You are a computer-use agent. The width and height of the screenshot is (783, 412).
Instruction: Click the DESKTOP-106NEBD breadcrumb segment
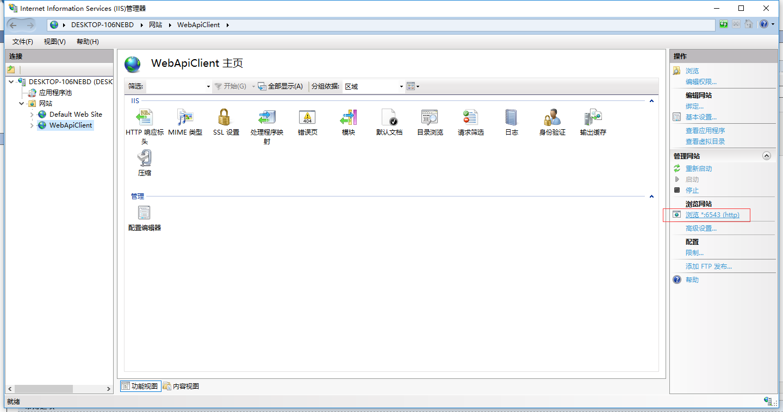102,25
